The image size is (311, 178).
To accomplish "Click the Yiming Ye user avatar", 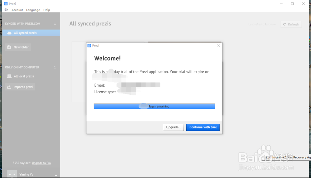I will [12, 174].
